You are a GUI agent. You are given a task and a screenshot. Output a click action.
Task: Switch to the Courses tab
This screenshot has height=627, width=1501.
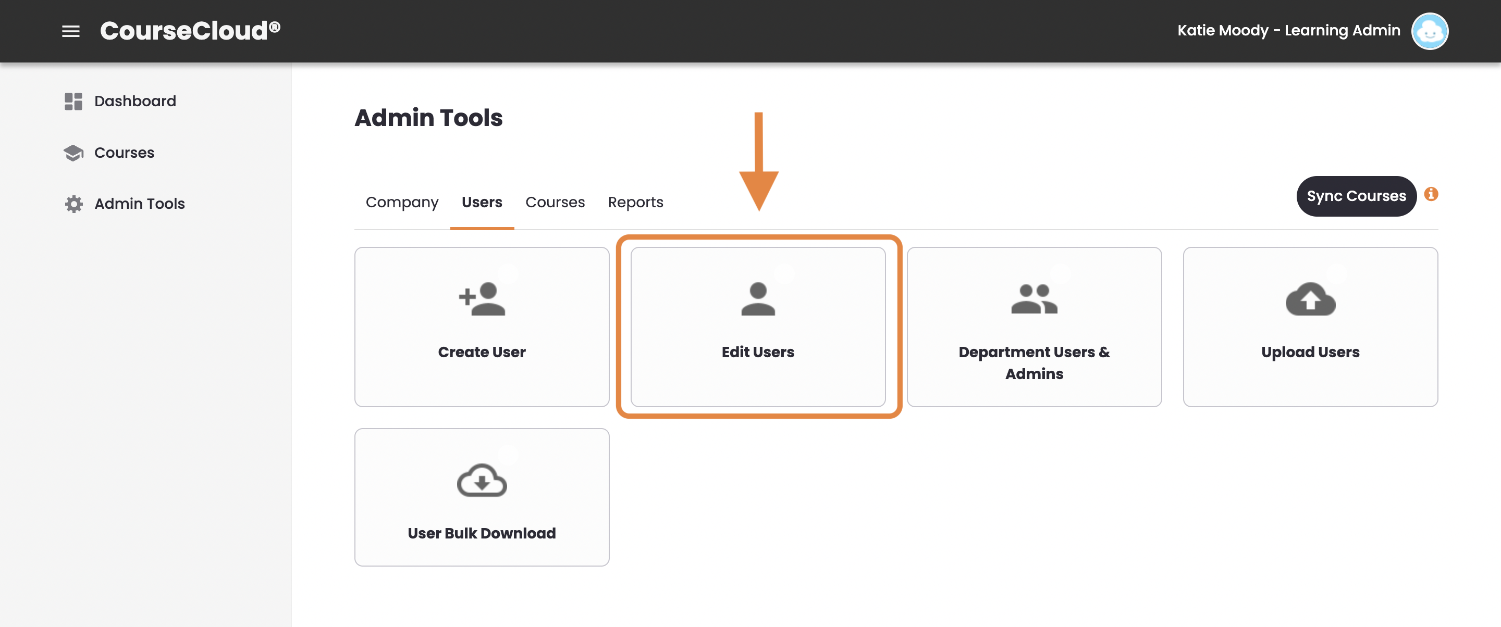point(555,202)
